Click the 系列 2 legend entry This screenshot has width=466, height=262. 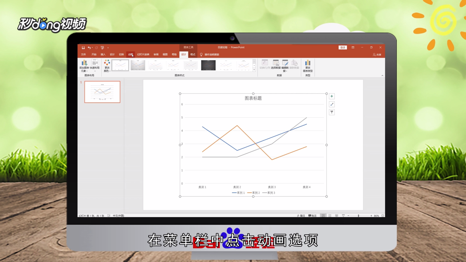click(254, 193)
